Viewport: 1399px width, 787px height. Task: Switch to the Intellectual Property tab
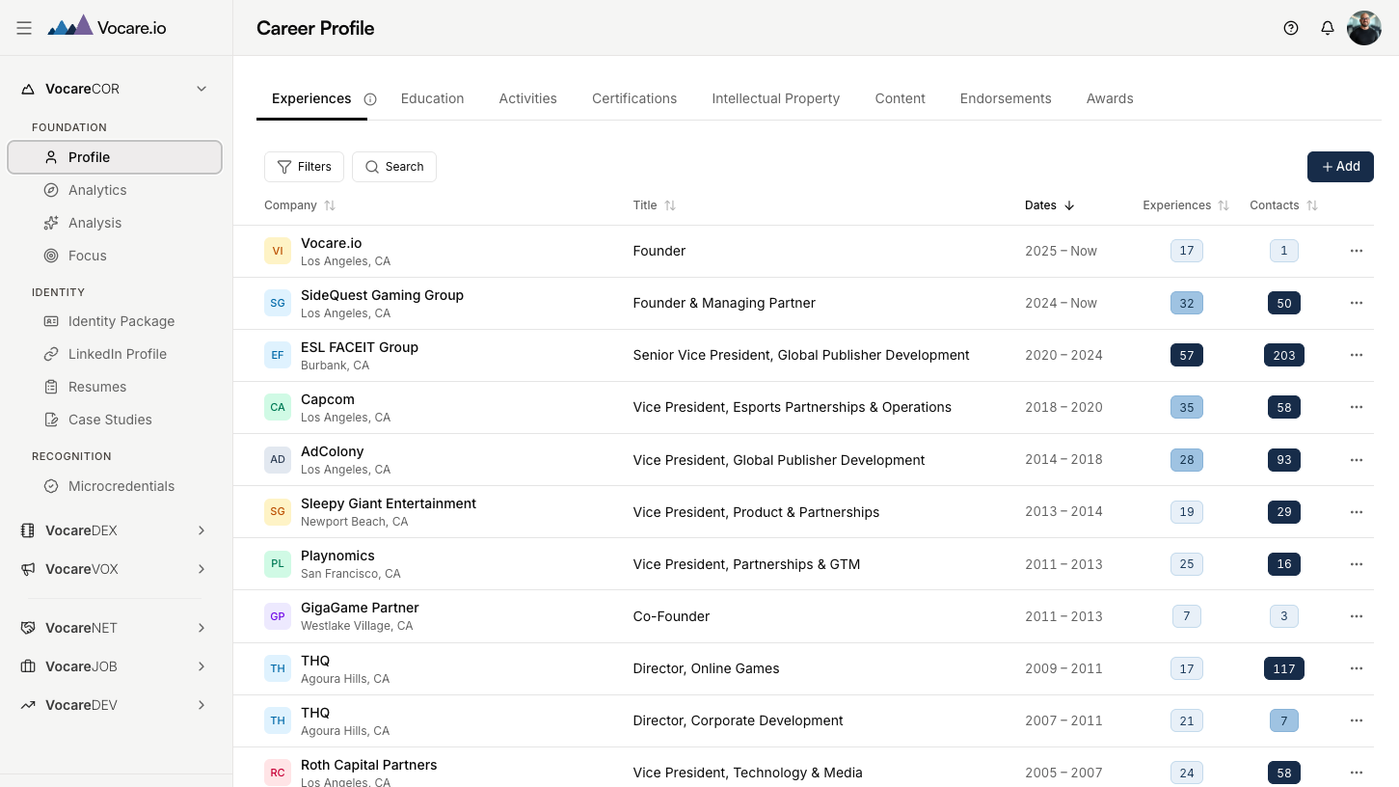point(775,98)
